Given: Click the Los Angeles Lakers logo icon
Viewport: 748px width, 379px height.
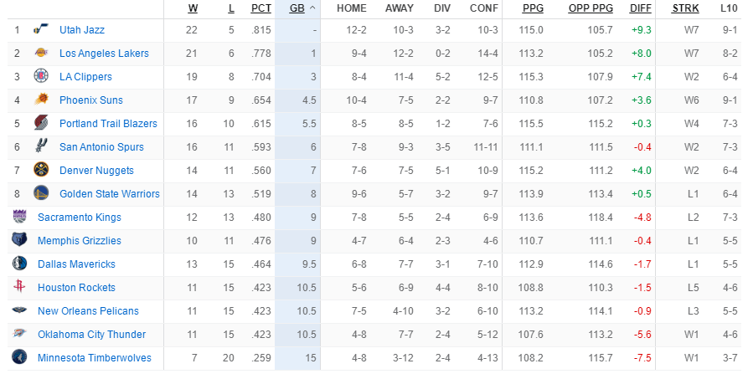Looking at the screenshot, I should 40,54.
